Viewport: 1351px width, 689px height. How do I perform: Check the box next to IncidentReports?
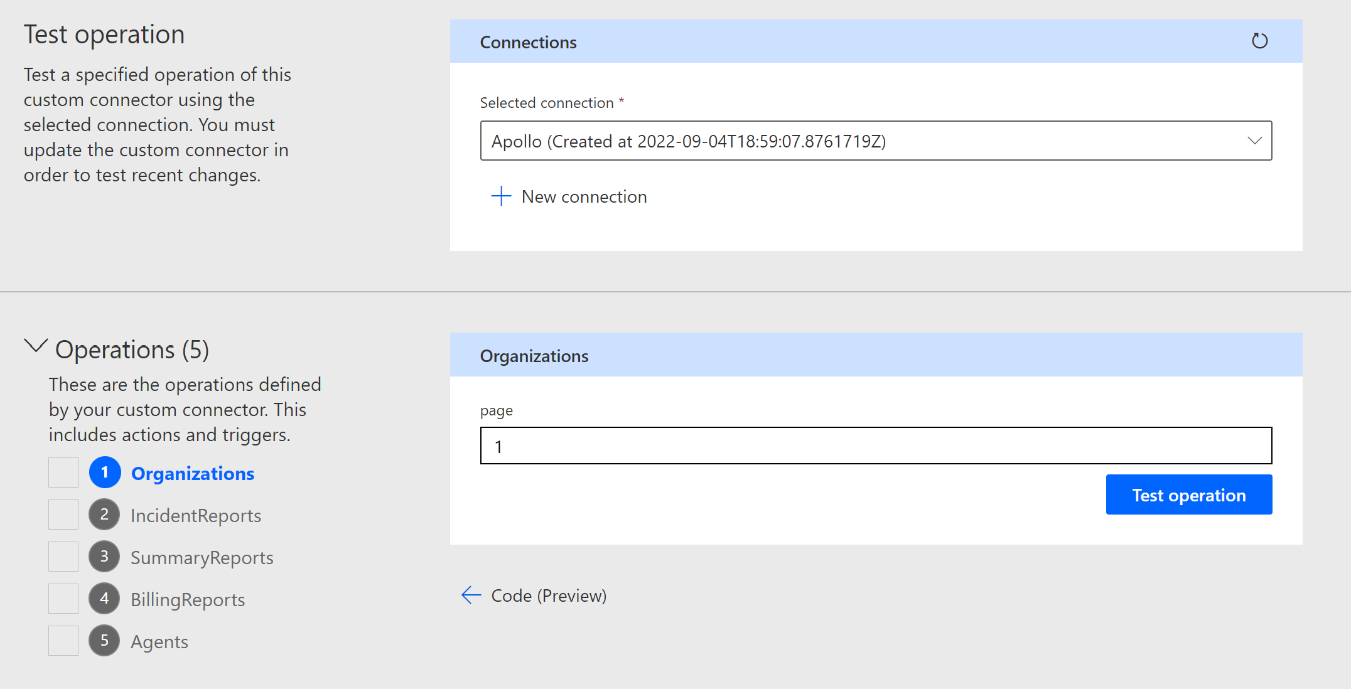click(x=63, y=515)
